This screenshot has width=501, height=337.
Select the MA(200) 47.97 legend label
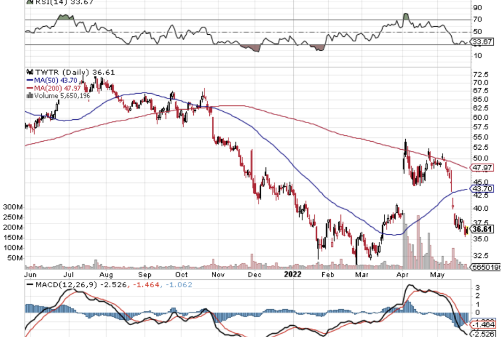[x=55, y=88]
